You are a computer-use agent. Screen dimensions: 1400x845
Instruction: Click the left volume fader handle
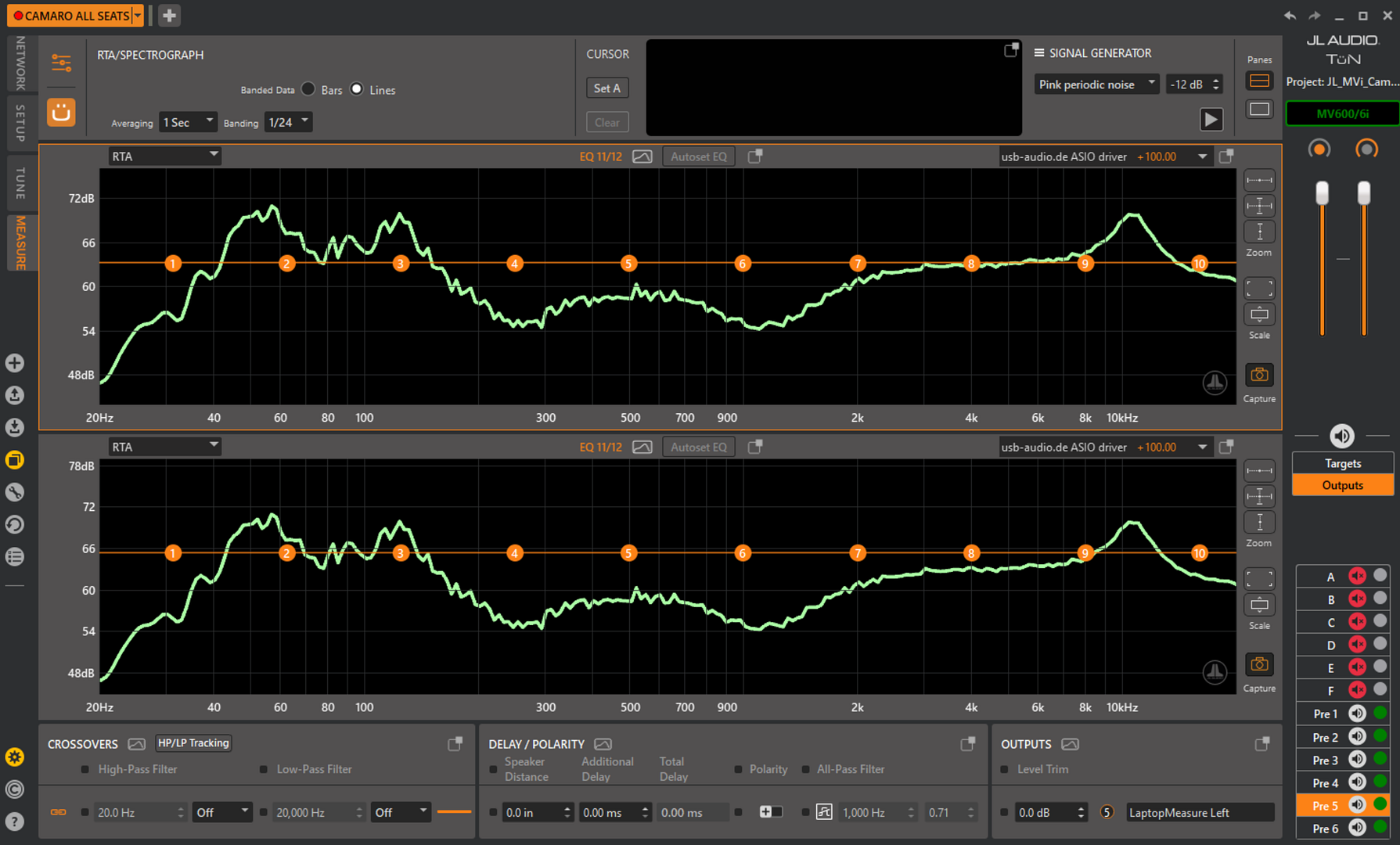(1322, 192)
